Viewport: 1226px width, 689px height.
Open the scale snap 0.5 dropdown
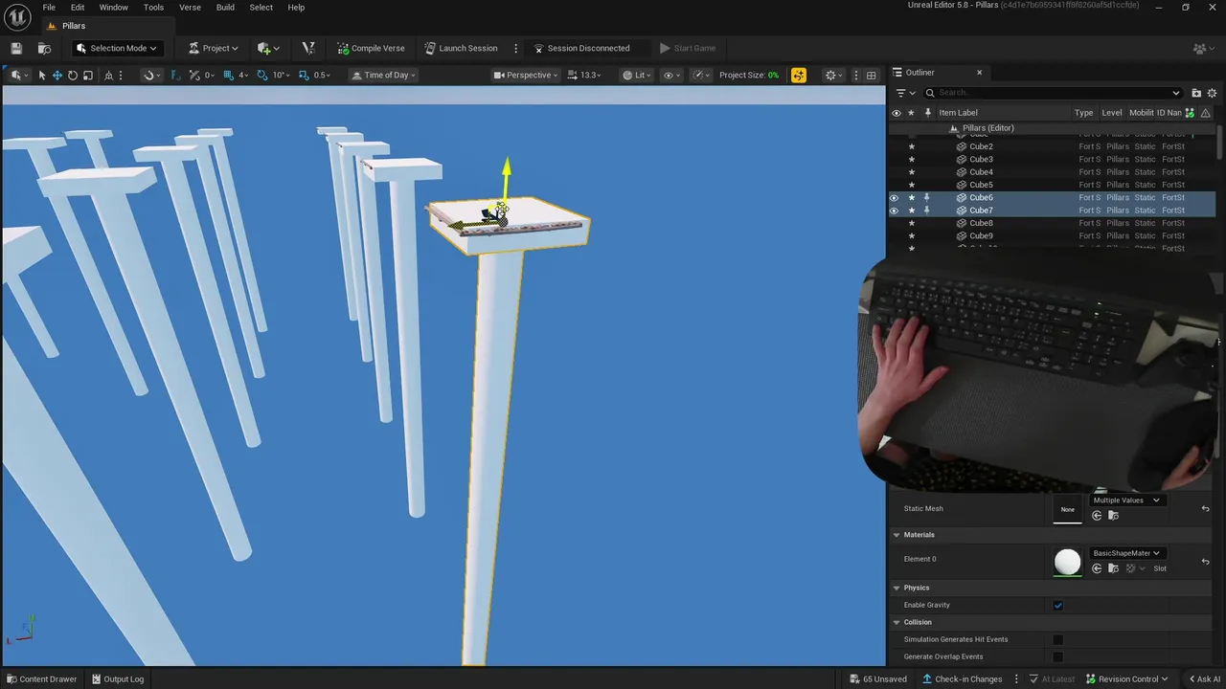click(323, 75)
